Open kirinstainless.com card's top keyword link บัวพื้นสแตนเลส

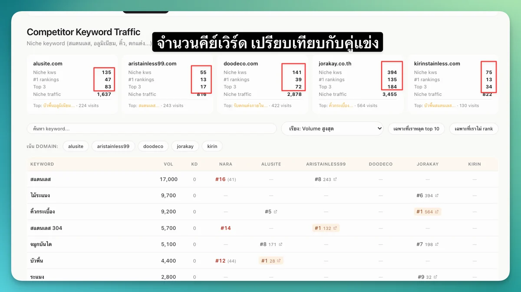(x=440, y=105)
